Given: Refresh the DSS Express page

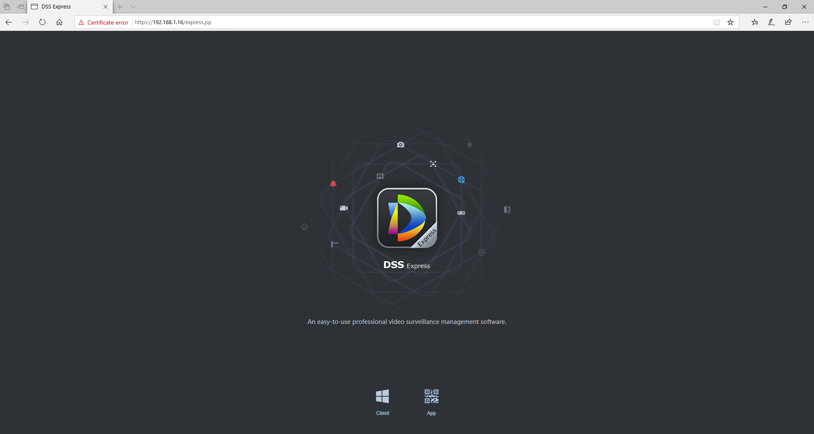Looking at the screenshot, I should tap(42, 22).
